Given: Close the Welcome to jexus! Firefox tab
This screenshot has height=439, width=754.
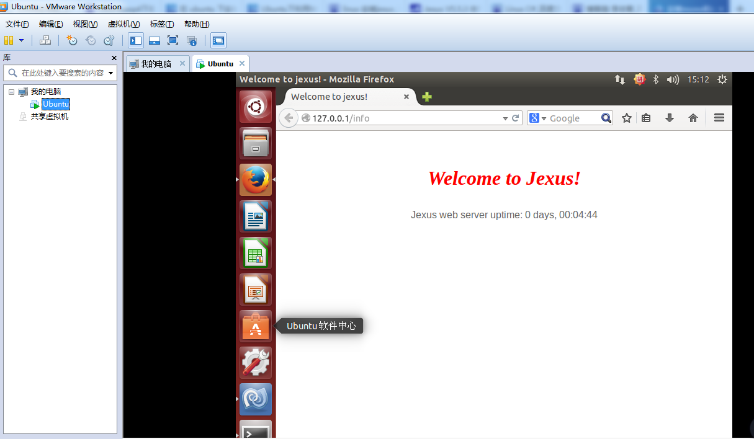Looking at the screenshot, I should click(x=406, y=97).
